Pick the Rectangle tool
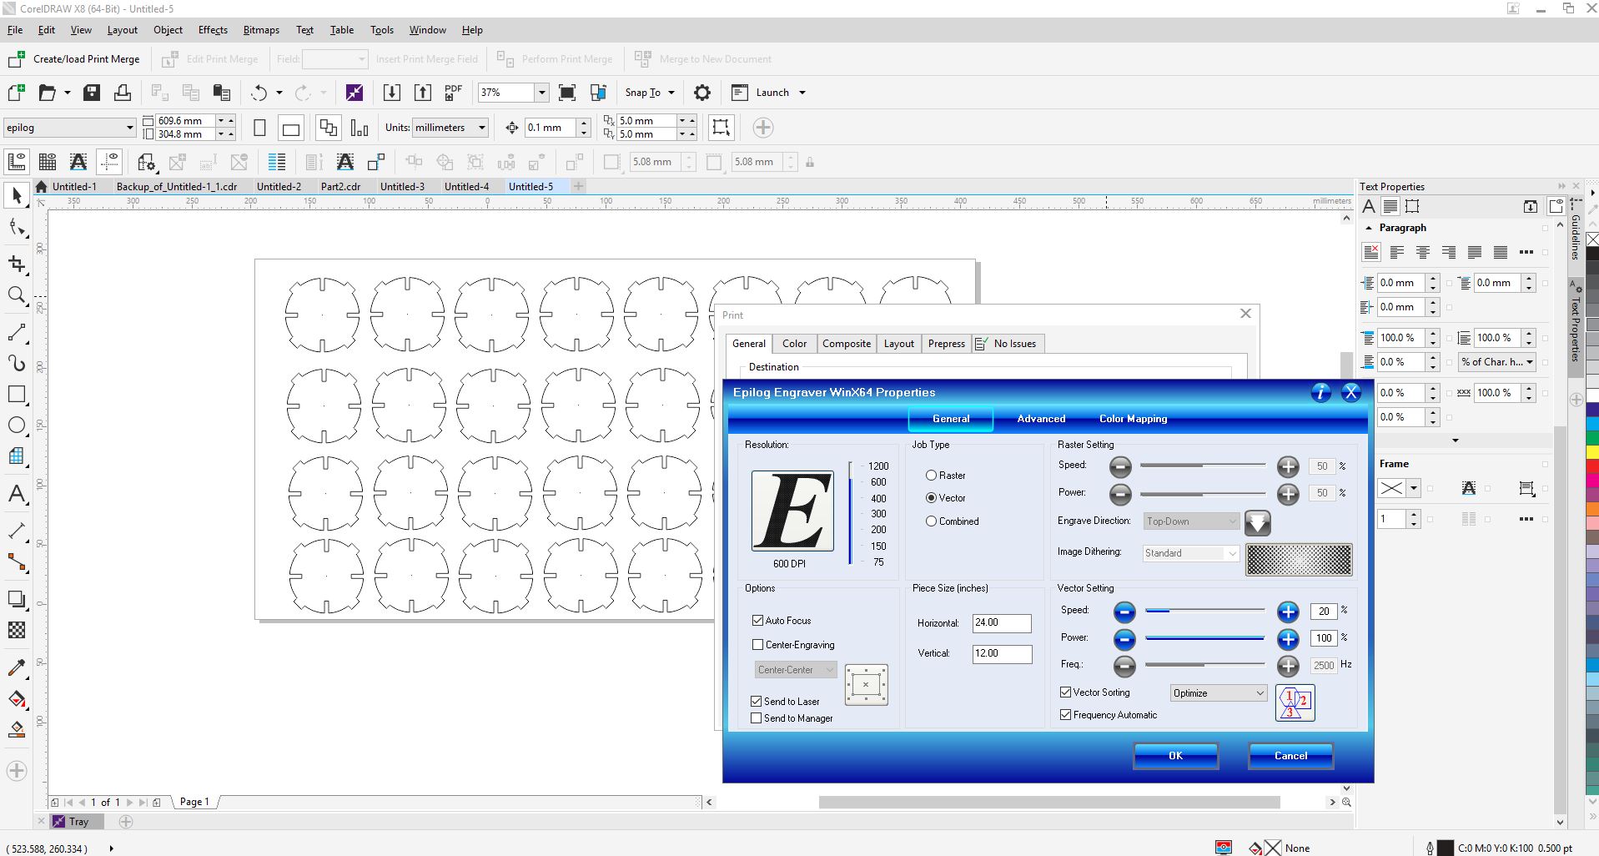Image resolution: width=1599 pixels, height=856 pixels. click(x=17, y=395)
